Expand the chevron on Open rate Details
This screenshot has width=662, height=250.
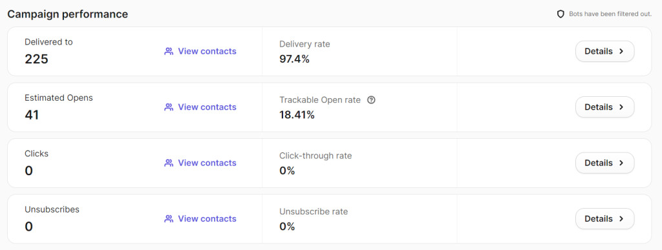pyautogui.click(x=621, y=107)
